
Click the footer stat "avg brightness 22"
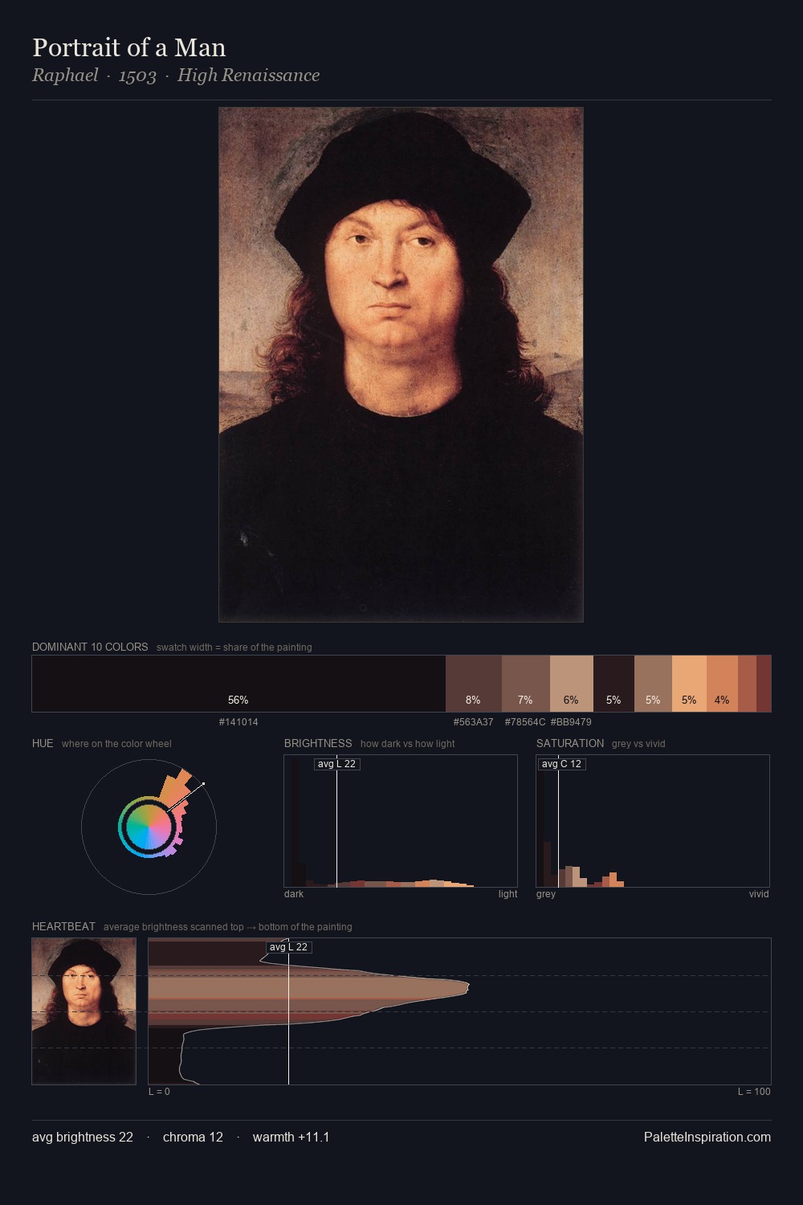(83, 1137)
